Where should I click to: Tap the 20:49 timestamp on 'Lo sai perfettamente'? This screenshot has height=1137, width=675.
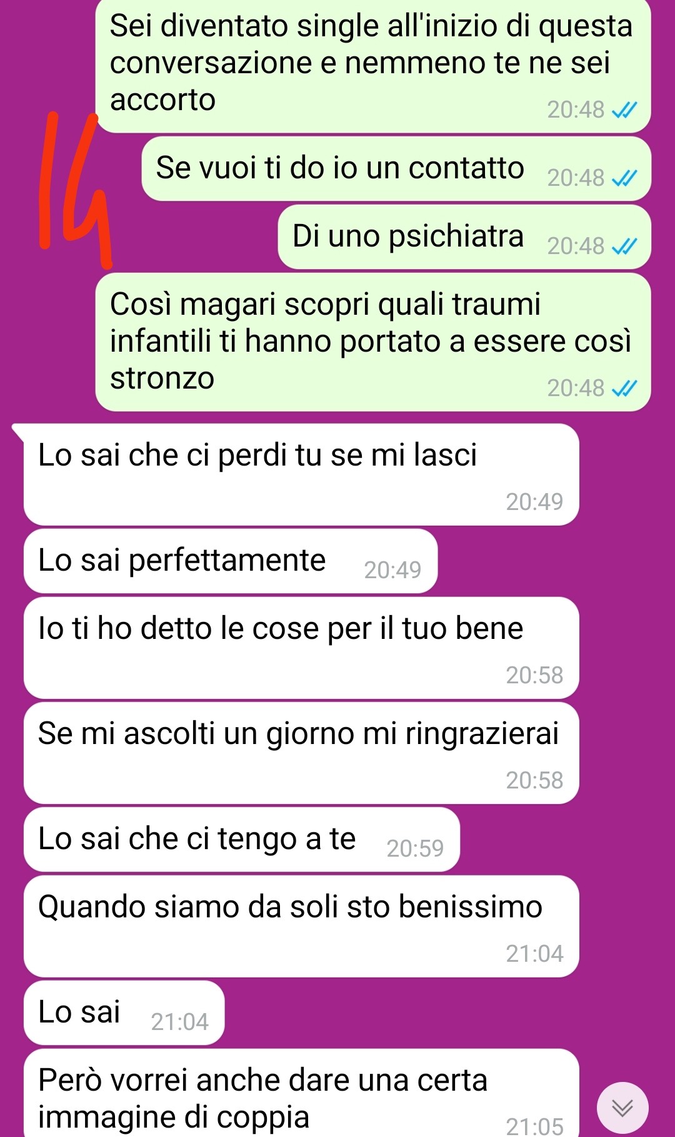pos(392,570)
